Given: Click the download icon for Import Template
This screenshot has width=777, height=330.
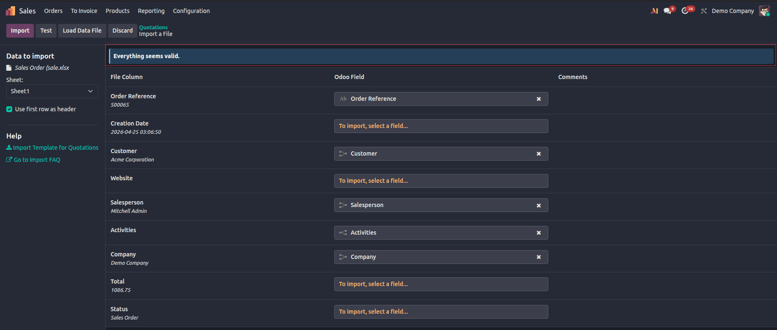Looking at the screenshot, I should click(x=9, y=148).
